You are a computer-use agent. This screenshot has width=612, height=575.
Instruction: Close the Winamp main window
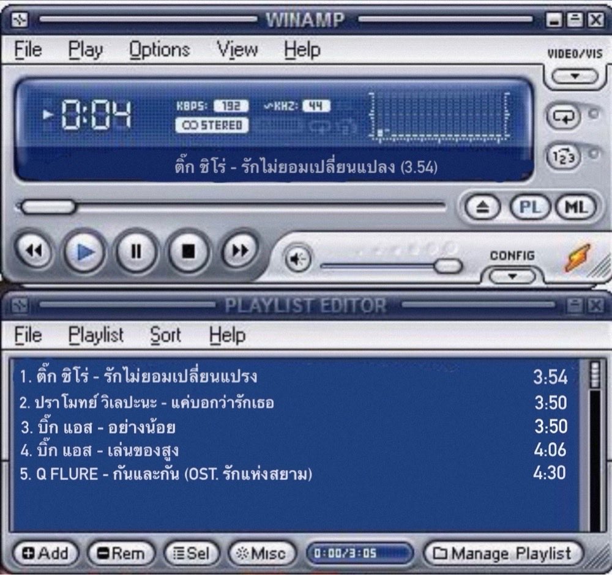point(596,20)
